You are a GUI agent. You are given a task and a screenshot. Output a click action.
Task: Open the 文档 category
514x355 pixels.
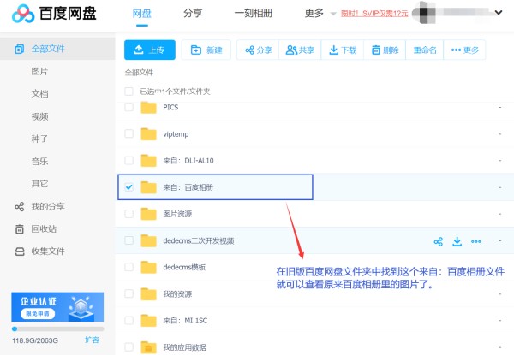click(x=39, y=94)
